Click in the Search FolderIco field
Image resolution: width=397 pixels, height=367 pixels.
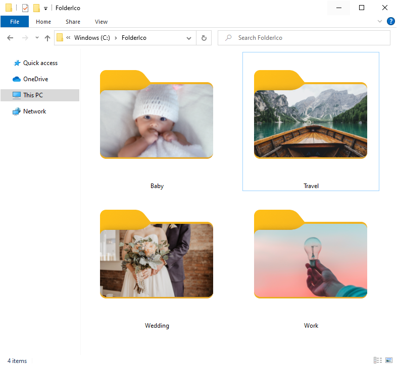[304, 38]
